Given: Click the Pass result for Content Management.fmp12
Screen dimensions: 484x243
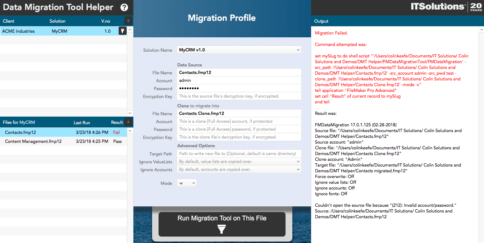Looking at the screenshot, I should (x=117, y=141).
